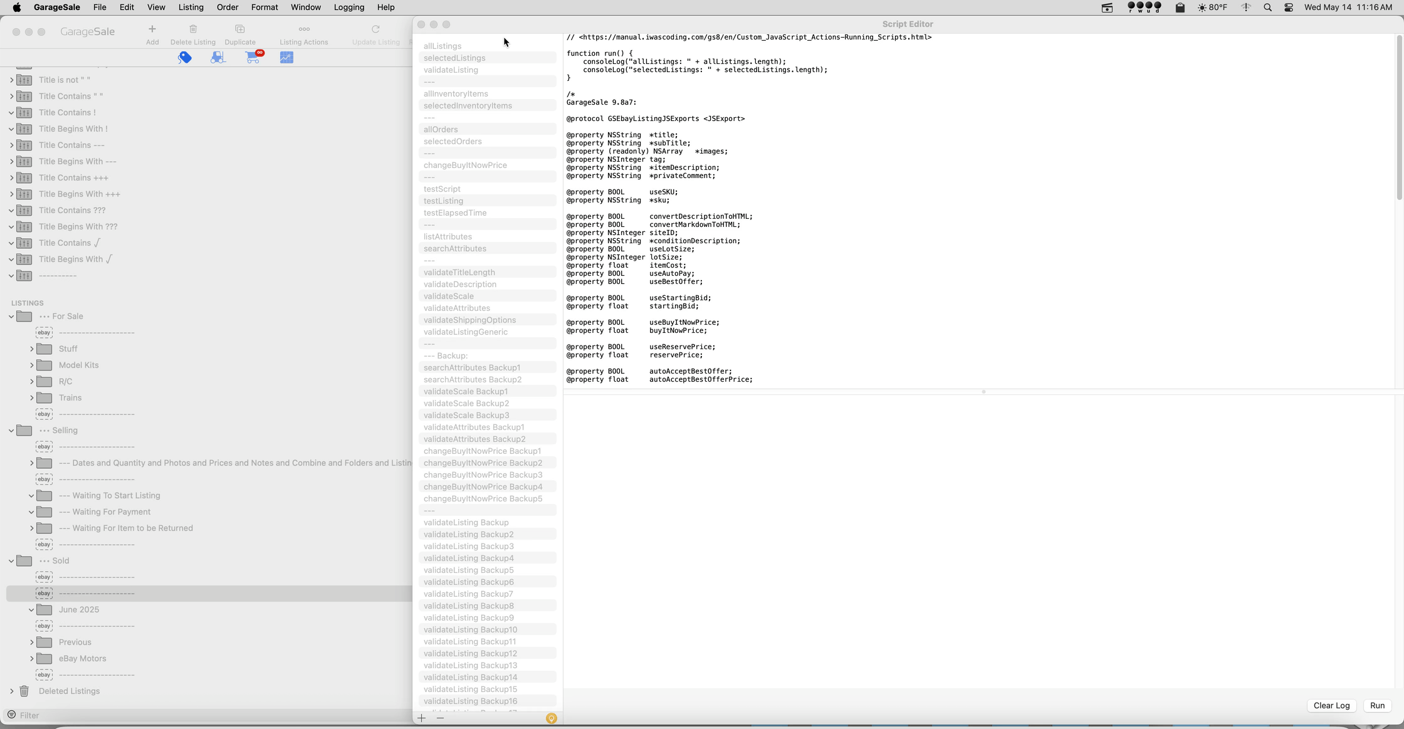Viewport: 1404px width, 729px height.
Task: Click the Run button in Script Editor
Action: point(1377,705)
